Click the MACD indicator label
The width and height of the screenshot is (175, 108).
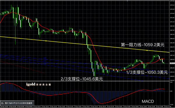[x=148, y=101]
